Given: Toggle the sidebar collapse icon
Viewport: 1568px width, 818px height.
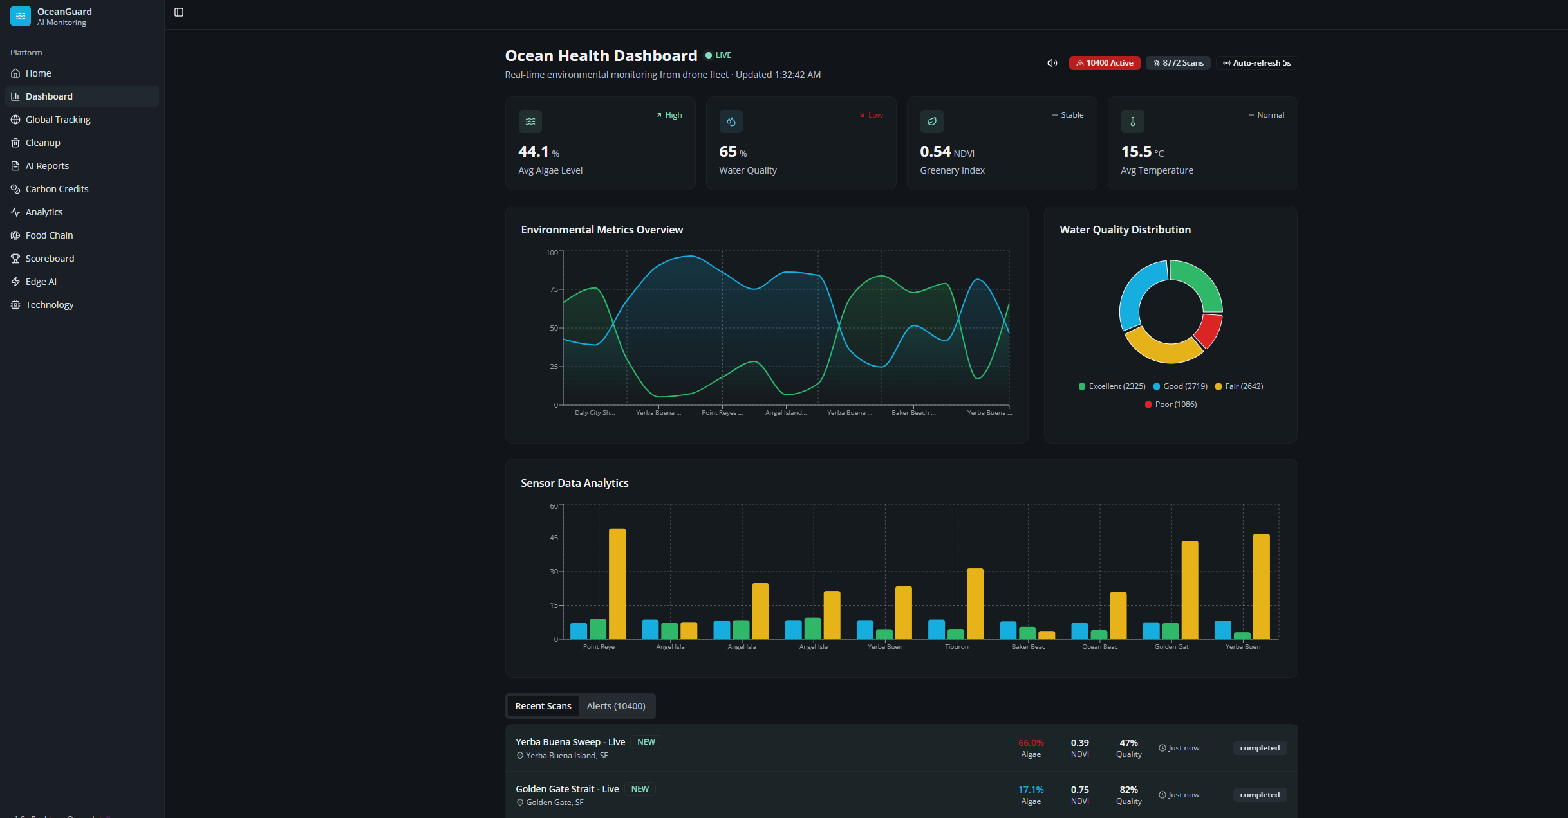Looking at the screenshot, I should (x=179, y=12).
